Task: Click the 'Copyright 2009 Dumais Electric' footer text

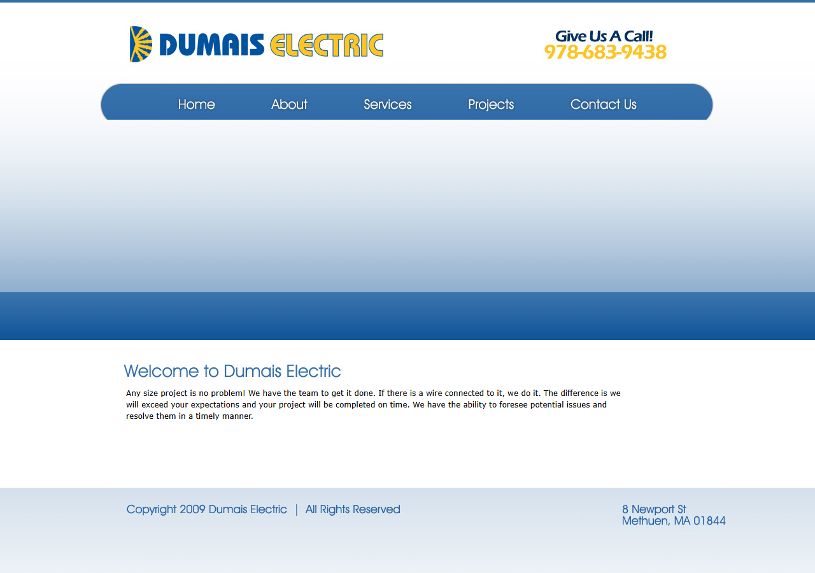Action: pos(207,509)
